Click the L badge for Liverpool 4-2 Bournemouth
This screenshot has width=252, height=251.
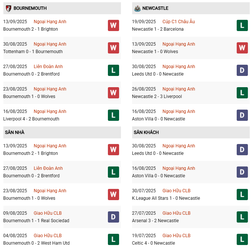click(113, 115)
